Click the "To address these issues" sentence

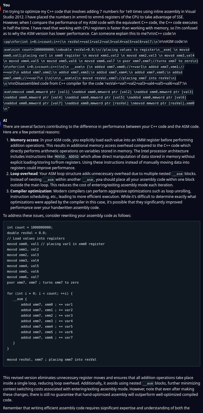click(x=67, y=215)
